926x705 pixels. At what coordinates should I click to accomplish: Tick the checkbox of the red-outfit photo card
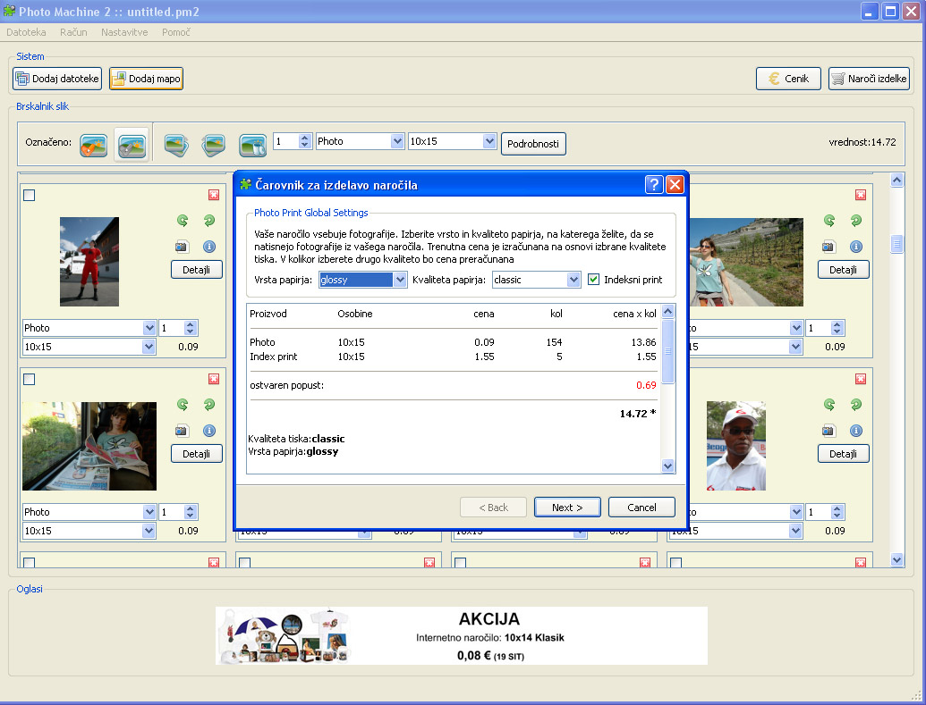point(29,196)
